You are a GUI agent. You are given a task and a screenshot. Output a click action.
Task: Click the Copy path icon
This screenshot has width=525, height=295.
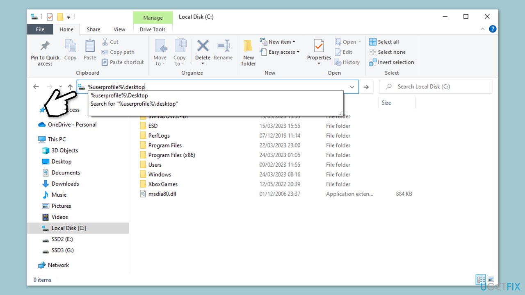pos(106,52)
